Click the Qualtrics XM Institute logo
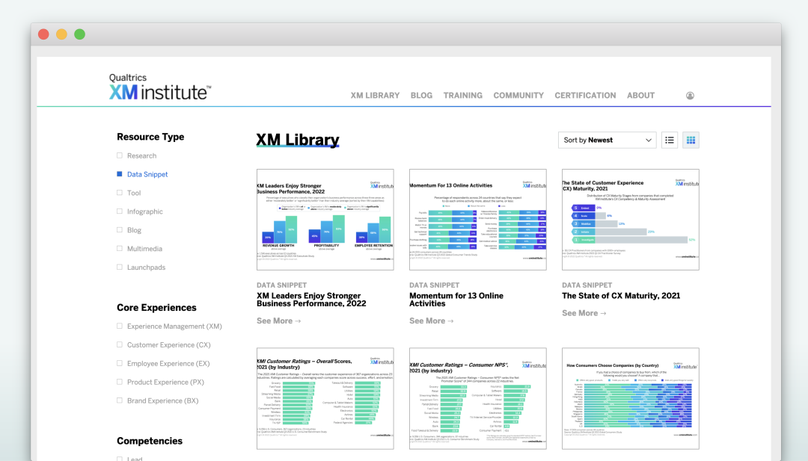The image size is (808, 461). click(x=160, y=87)
